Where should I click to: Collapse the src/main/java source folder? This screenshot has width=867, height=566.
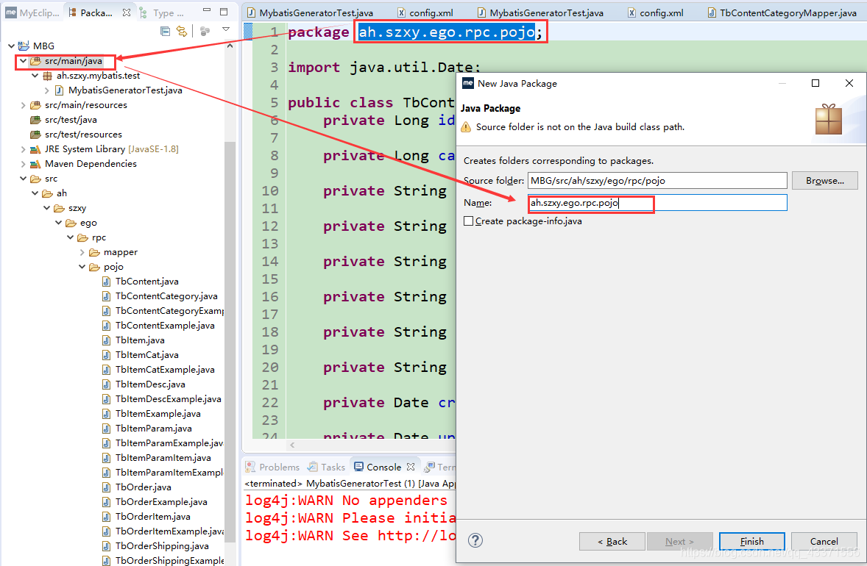click(23, 61)
